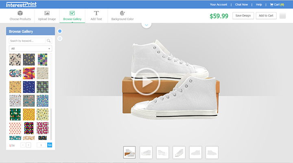This screenshot has width=293, height=163.
Task: Go to previous gallery page arrow
Action: (23, 145)
